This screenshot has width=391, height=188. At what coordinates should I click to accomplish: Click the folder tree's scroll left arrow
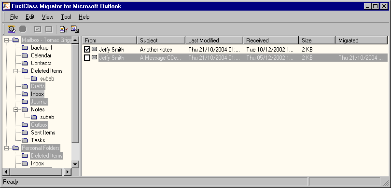click(x=6, y=172)
